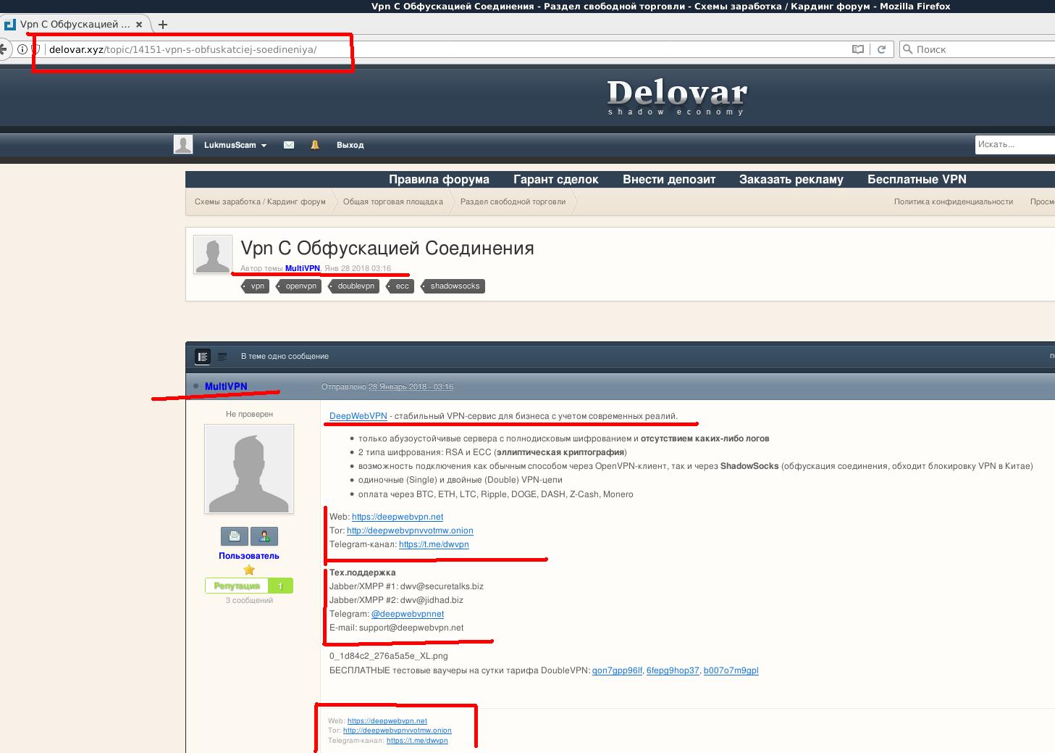Select the doublevpn tag
Screen dimensions: 1055x753
point(355,286)
